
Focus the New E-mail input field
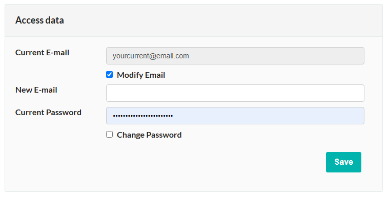[x=235, y=93]
